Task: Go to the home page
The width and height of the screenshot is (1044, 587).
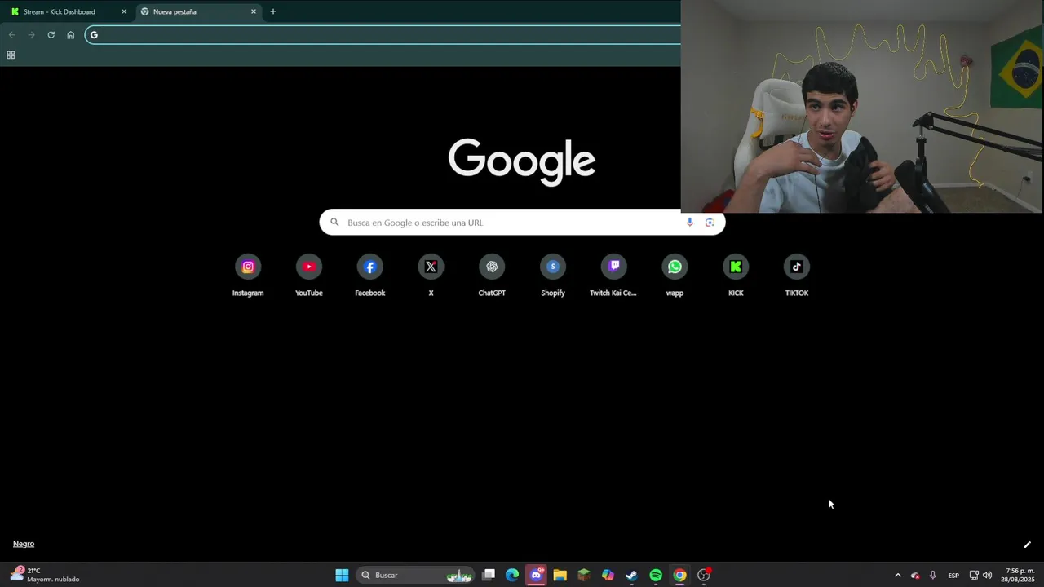Action: [71, 35]
